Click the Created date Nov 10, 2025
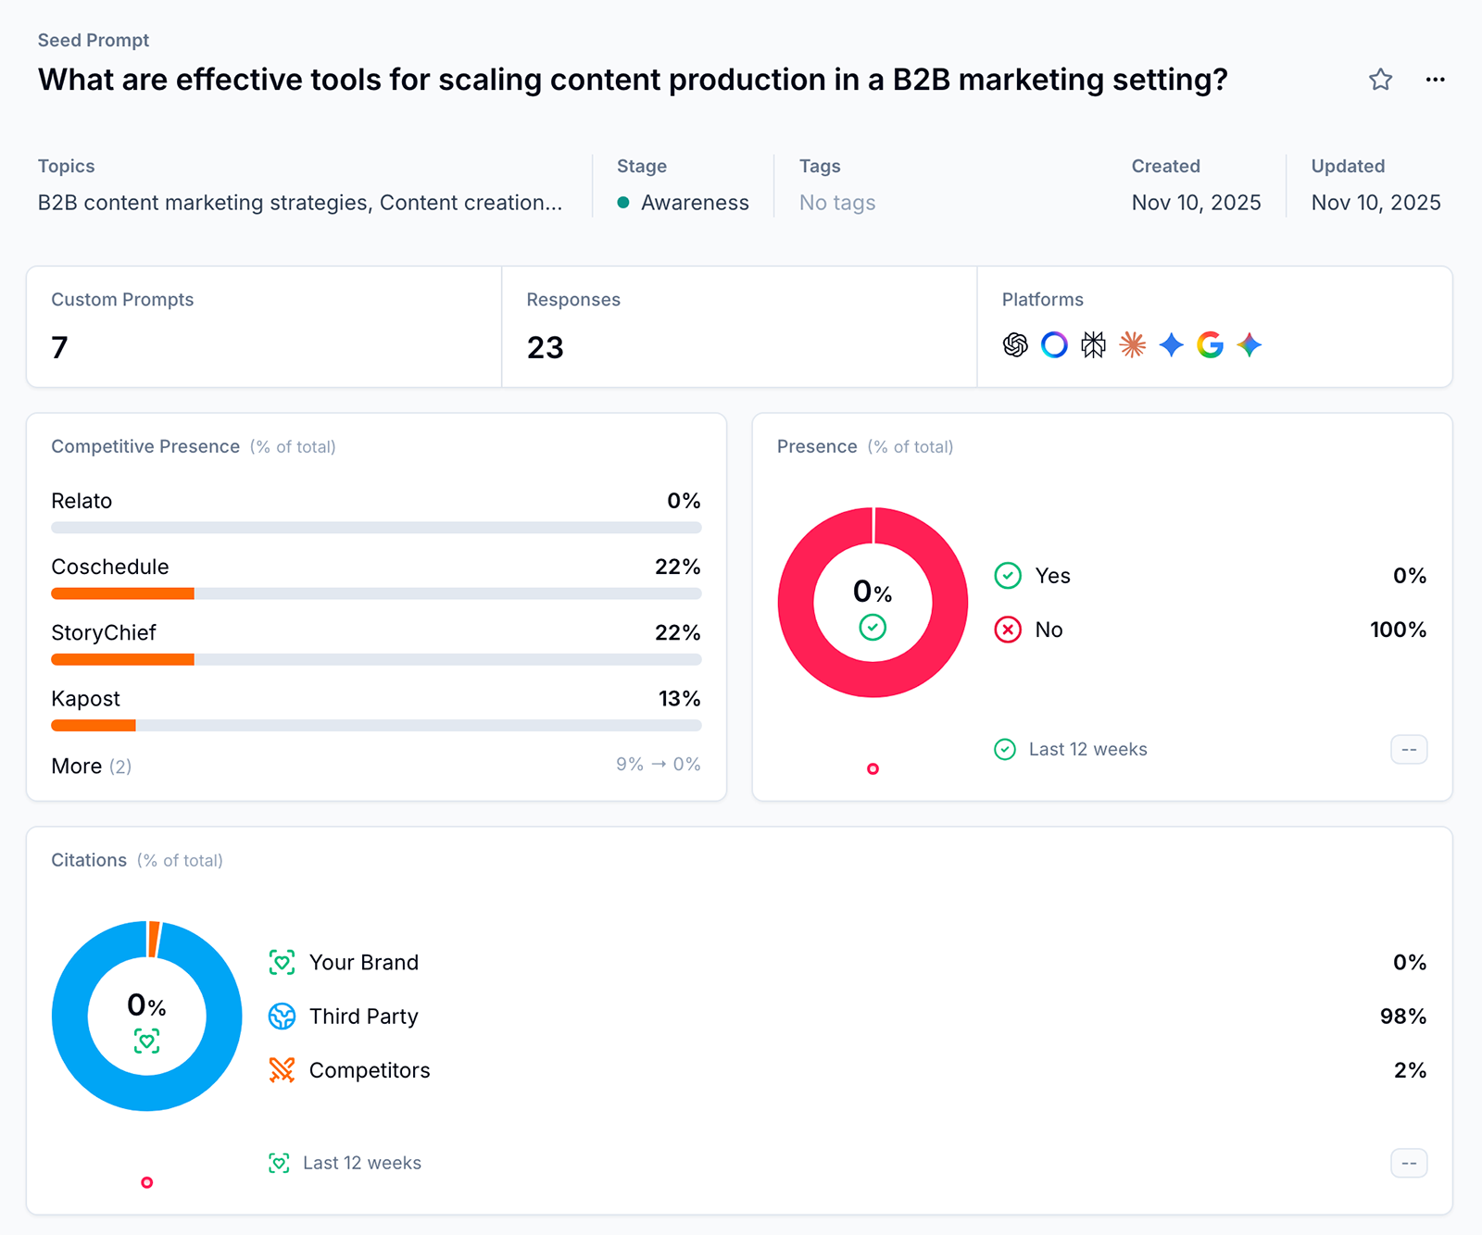The width and height of the screenshot is (1482, 1235). point(1196,203)
